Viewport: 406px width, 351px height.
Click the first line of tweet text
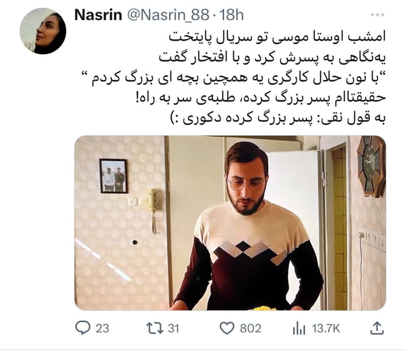coord(277,37)
